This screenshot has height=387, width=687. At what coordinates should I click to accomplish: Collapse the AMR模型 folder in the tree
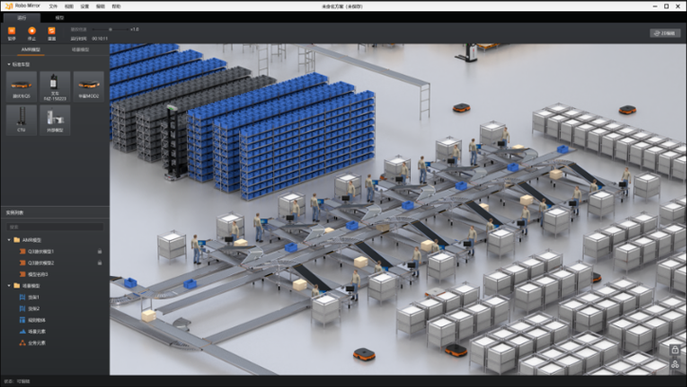[9, 240]
